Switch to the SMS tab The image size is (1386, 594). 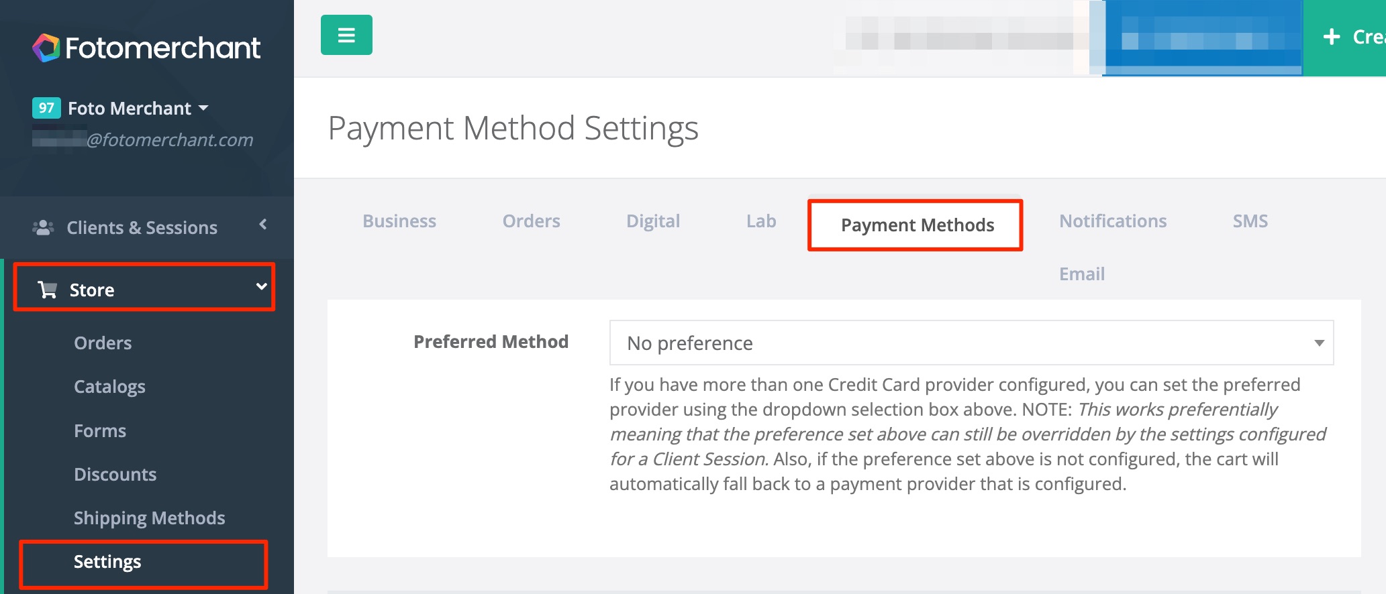coord(1250,221)
